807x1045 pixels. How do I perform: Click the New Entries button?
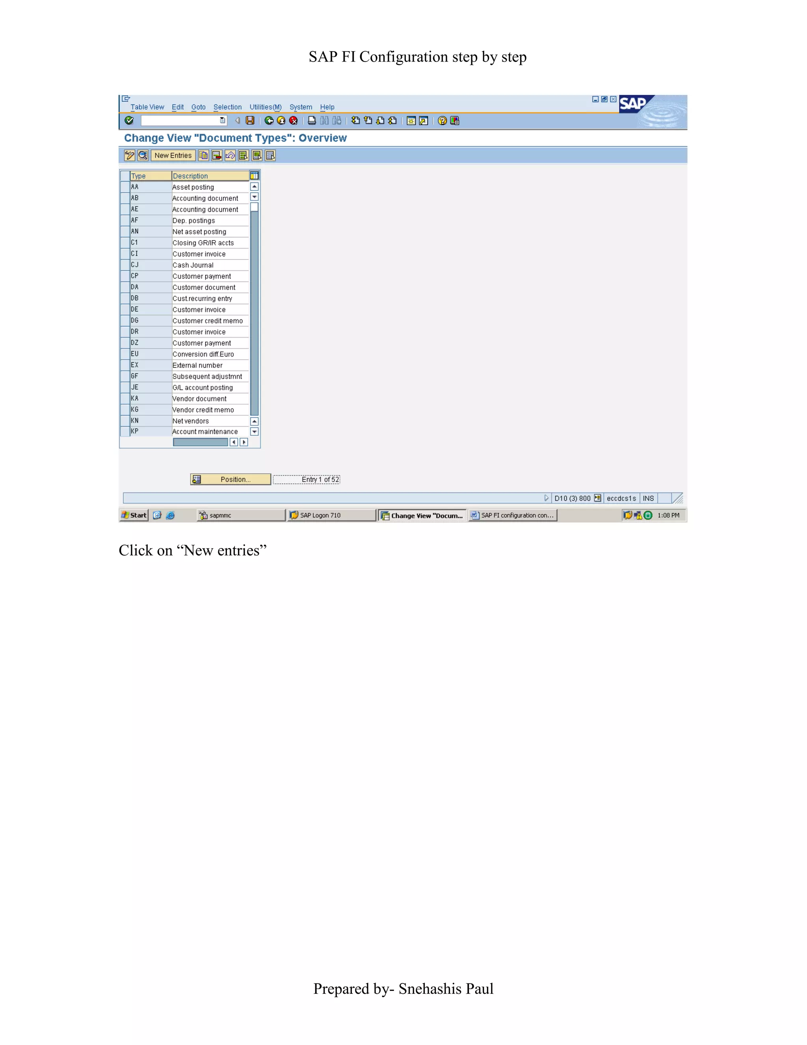173,155
